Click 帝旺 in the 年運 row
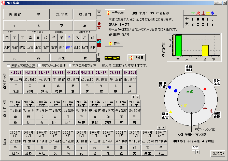Screen dimensions: 228x161 click(108, 122)
